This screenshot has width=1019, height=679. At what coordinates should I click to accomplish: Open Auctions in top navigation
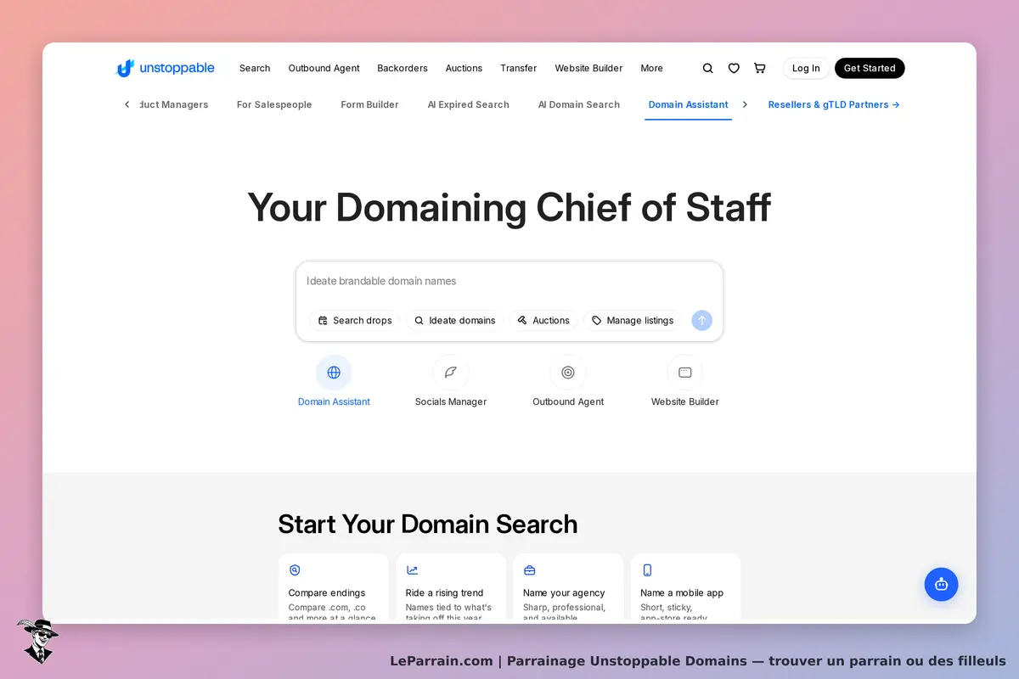pyautogui.click(x=464, y=68)
